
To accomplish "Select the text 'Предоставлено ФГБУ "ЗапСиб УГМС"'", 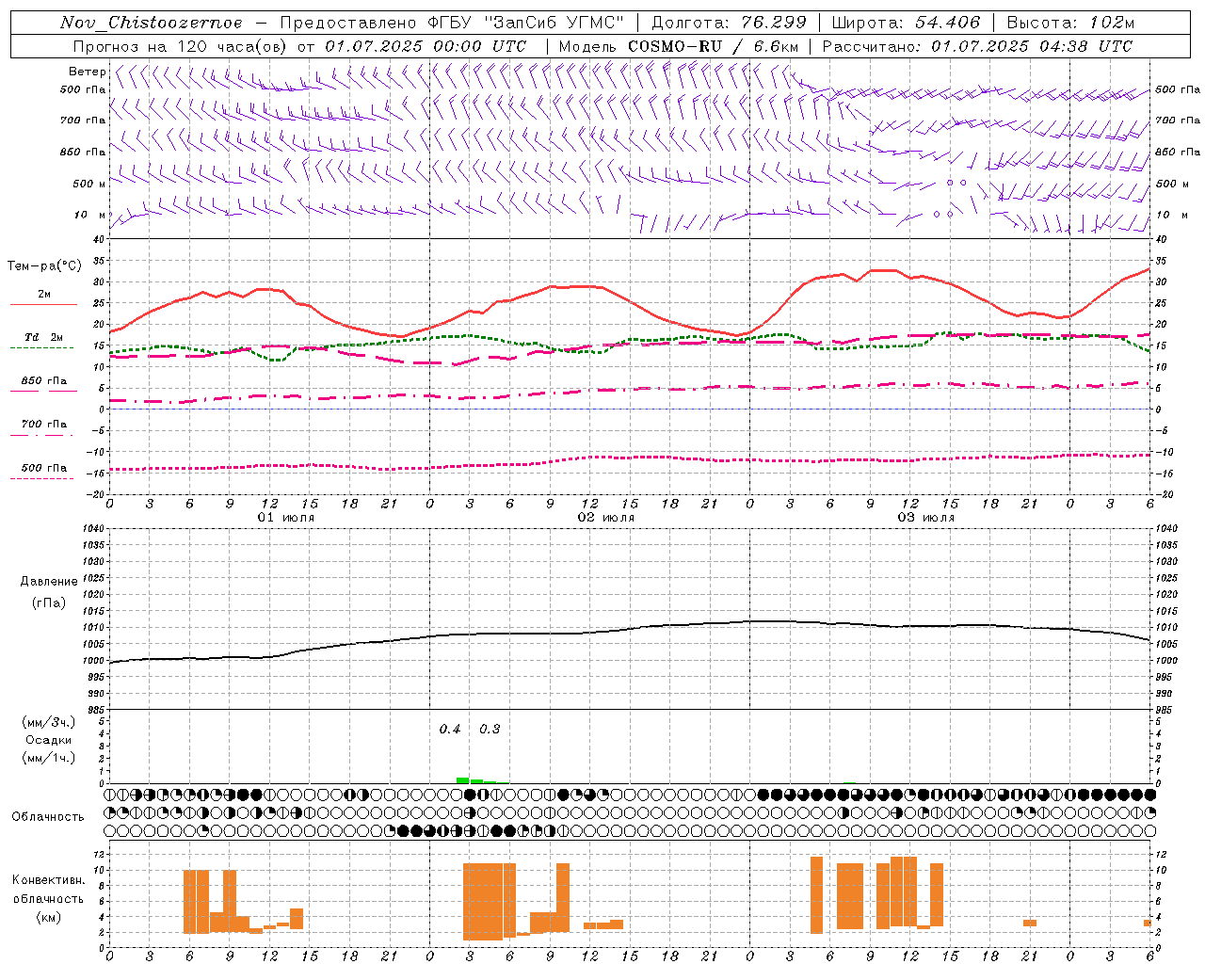I will click(452, 23).
